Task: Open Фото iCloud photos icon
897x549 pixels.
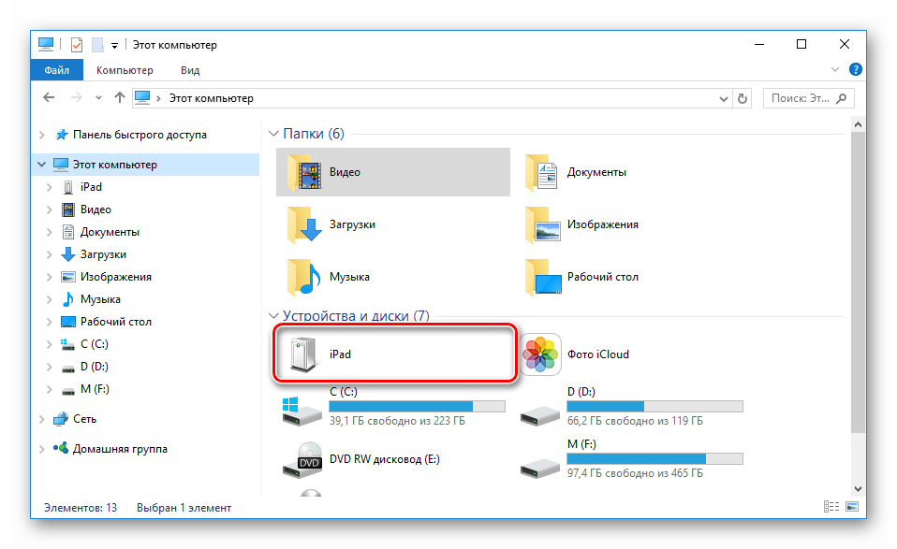Action: [x=541, y=355]
